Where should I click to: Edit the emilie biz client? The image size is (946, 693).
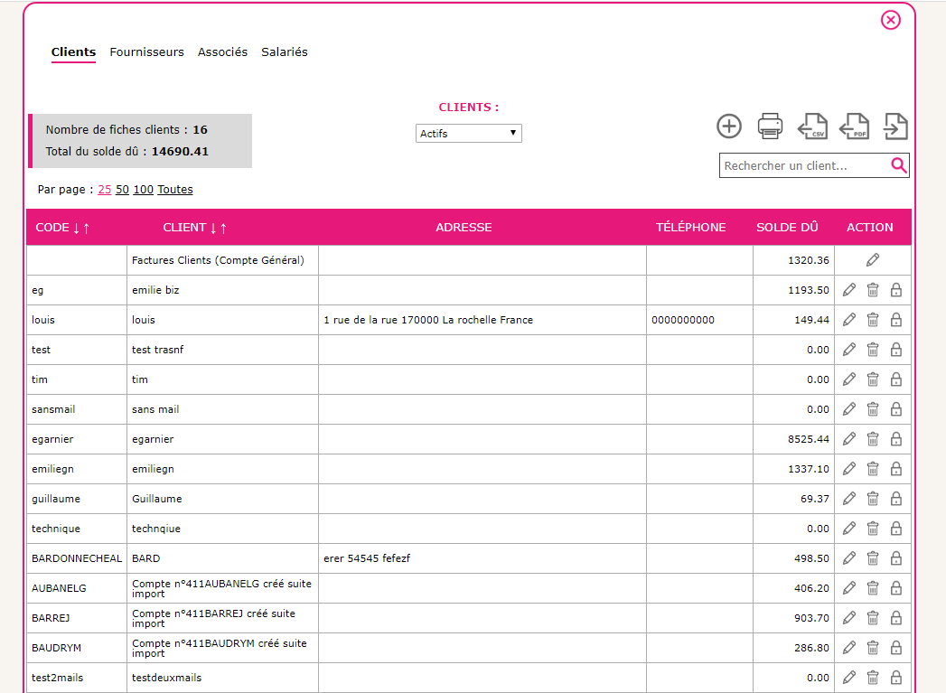(x=848, y=290)
